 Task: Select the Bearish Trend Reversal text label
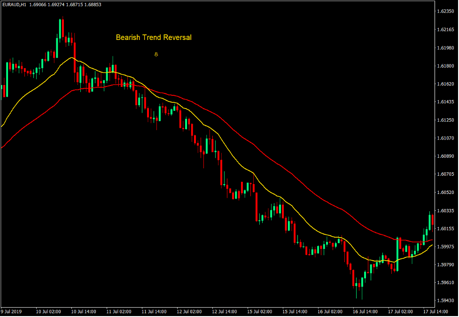[154, 38]
